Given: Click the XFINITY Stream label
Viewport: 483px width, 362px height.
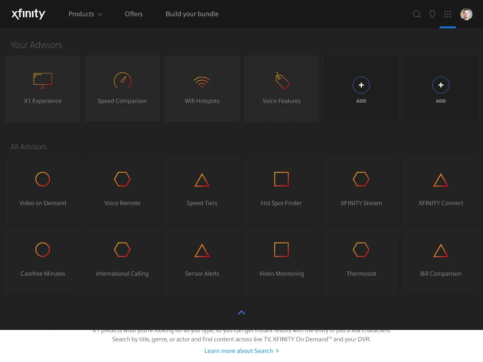Looking at the screenshot, I should tap(361, 203).
